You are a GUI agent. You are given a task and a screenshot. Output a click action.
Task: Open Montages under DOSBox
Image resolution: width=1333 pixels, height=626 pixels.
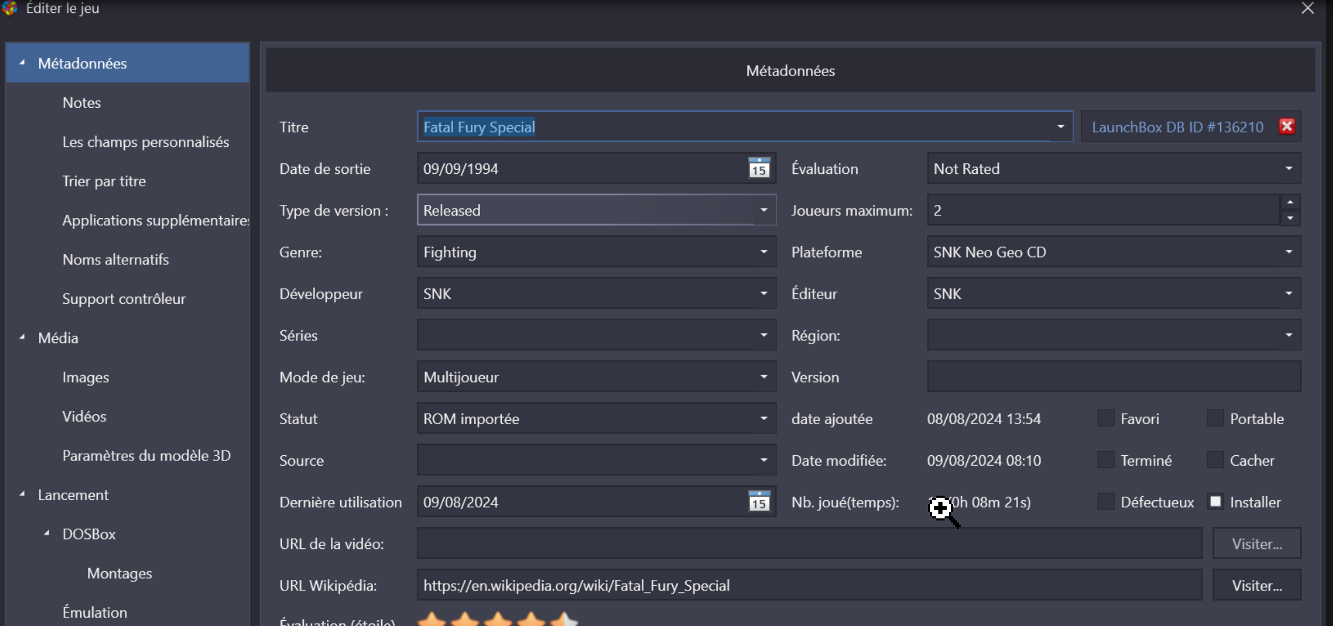[x=120, y=573]
